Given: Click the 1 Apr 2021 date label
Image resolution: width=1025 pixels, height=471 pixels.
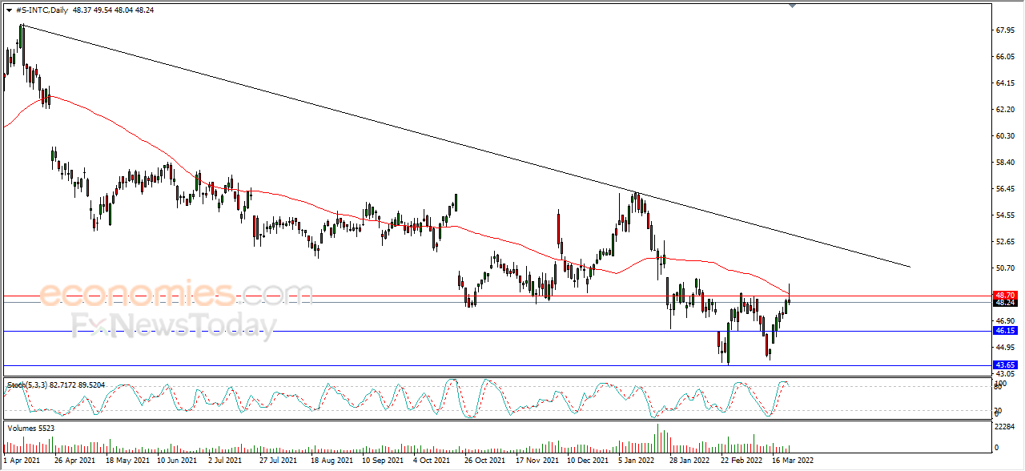Looking at the screenshot, I should [22, 461].
